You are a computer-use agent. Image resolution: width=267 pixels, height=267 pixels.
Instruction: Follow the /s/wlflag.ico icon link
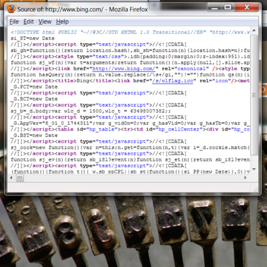(172, 81)
